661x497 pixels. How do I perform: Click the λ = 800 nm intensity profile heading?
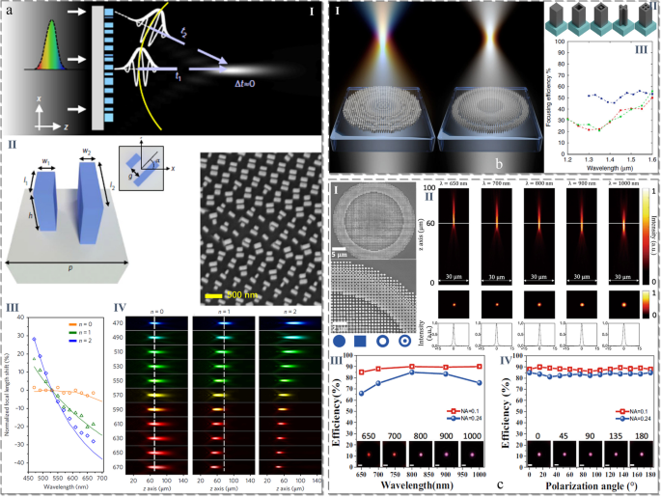coord(538,183)
